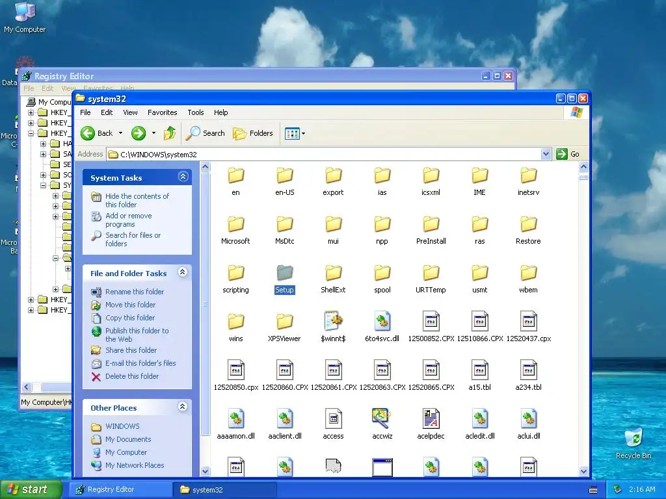Click the green Forward arrow button
This screenshot has height=499, width=666.
(x=138, y=133)
